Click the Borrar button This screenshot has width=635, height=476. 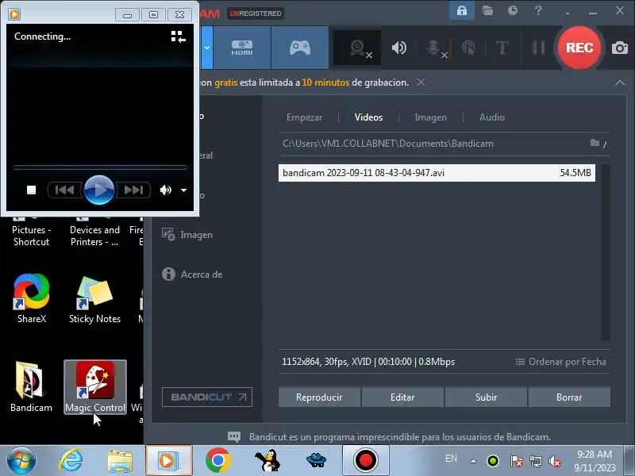[x=569, y=397]
